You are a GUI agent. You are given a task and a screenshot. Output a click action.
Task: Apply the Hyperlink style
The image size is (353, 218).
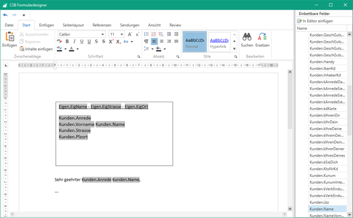[219, 42]
